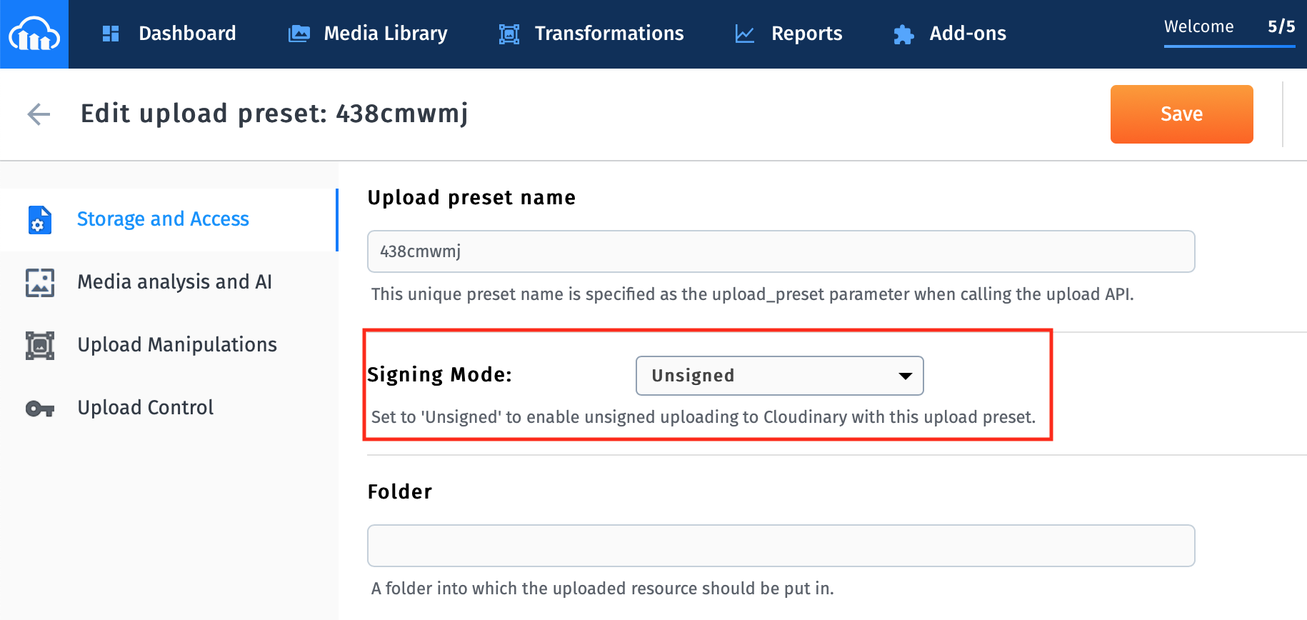Click the Upload preset name field
Viewport: 1307px width, 620px height.
click(781, 251)
